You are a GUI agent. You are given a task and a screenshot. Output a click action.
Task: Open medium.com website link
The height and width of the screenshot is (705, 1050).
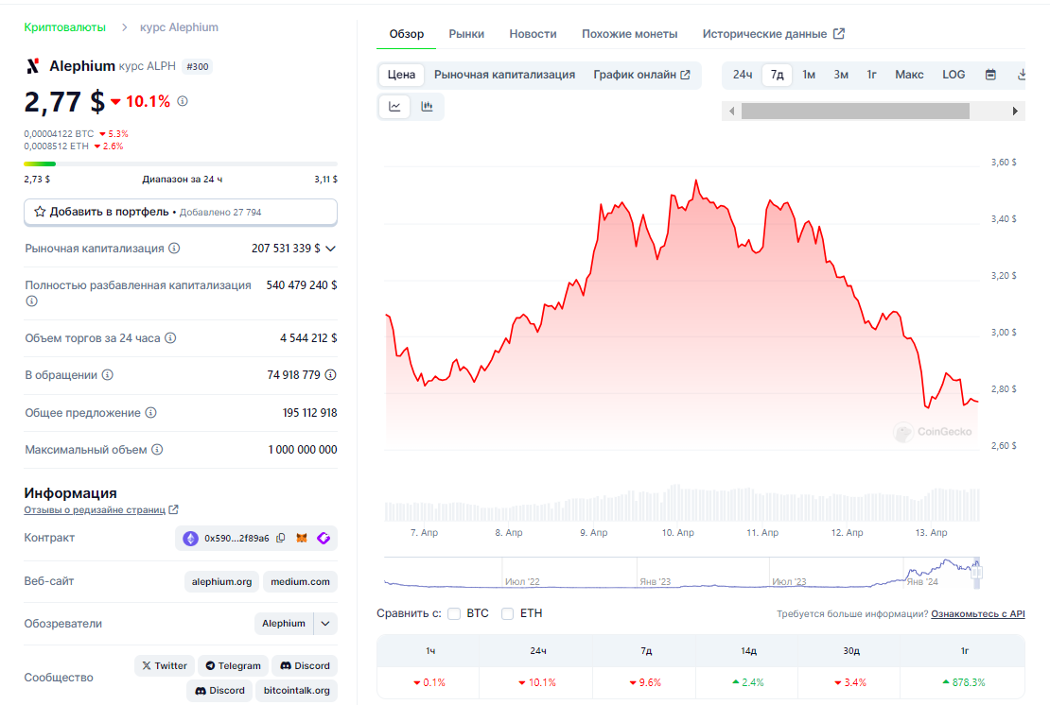(x=300, y=582)
